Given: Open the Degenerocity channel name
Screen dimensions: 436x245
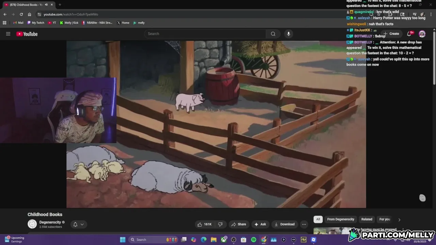Looking at the screenshot, I should pyautogui.click(x=50, y=222).
